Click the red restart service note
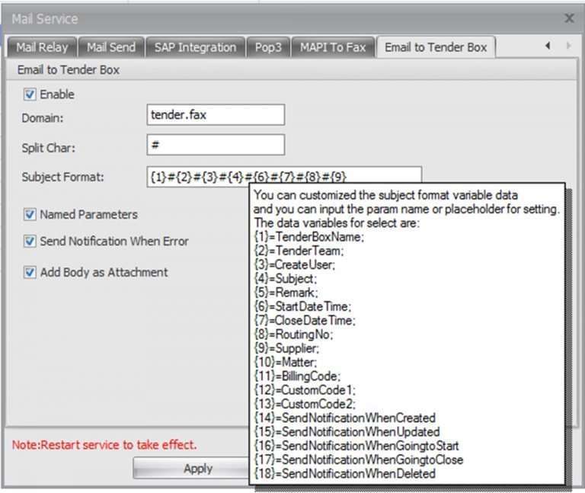Image resolution: width=585 pixels, height=493 pixels. click(104, 444)
